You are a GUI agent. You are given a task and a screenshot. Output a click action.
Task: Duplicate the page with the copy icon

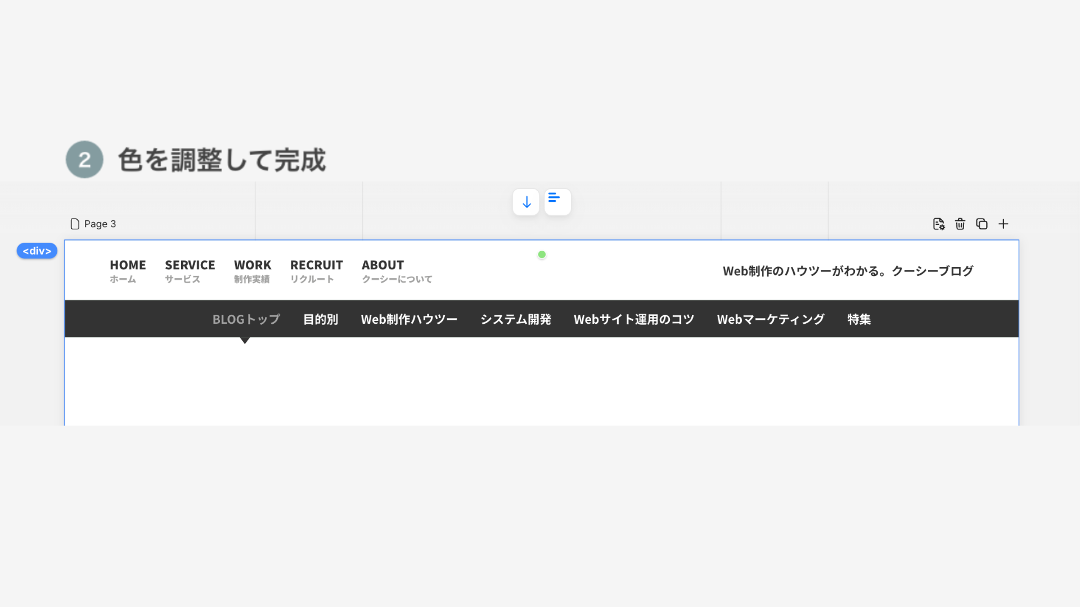point(982,224)
